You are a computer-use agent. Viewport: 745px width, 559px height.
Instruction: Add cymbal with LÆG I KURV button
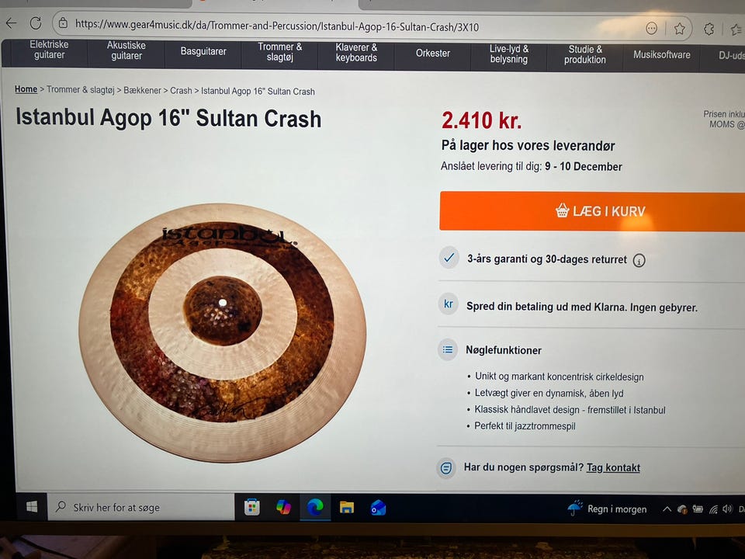(x=592, y=211)
